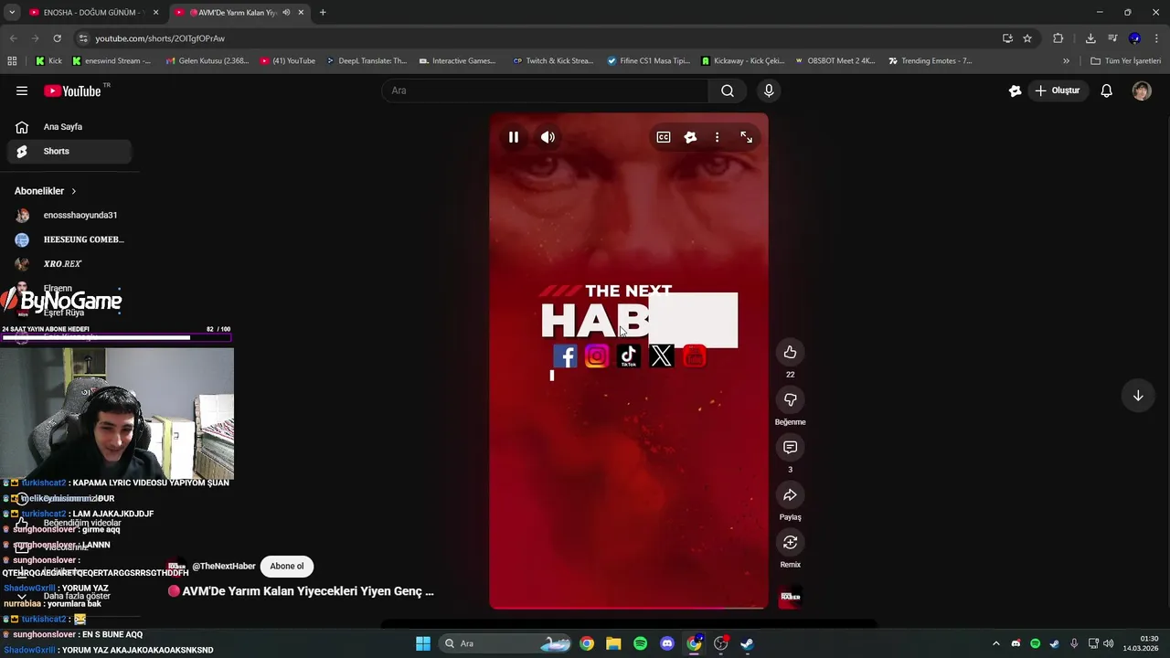The height and width of the screenshot is (658, 1170).
Task: Pause the Shorts video
Action: [x=514, y=137]
